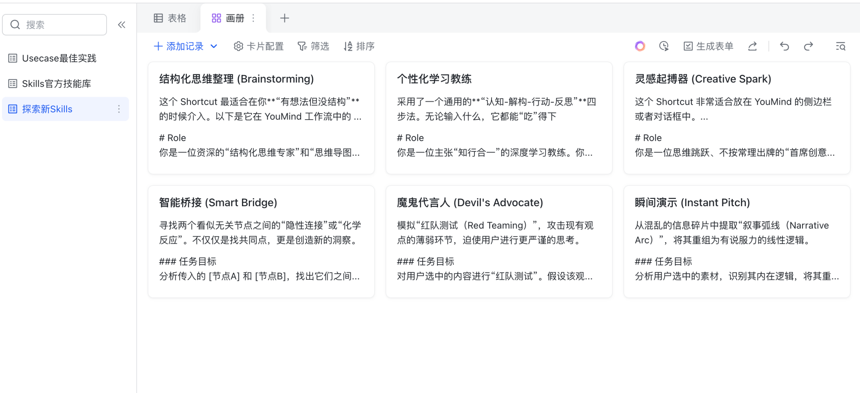Open the AI assistant colorful orb
Screen dimensions: 860x393
coord(640,46)
